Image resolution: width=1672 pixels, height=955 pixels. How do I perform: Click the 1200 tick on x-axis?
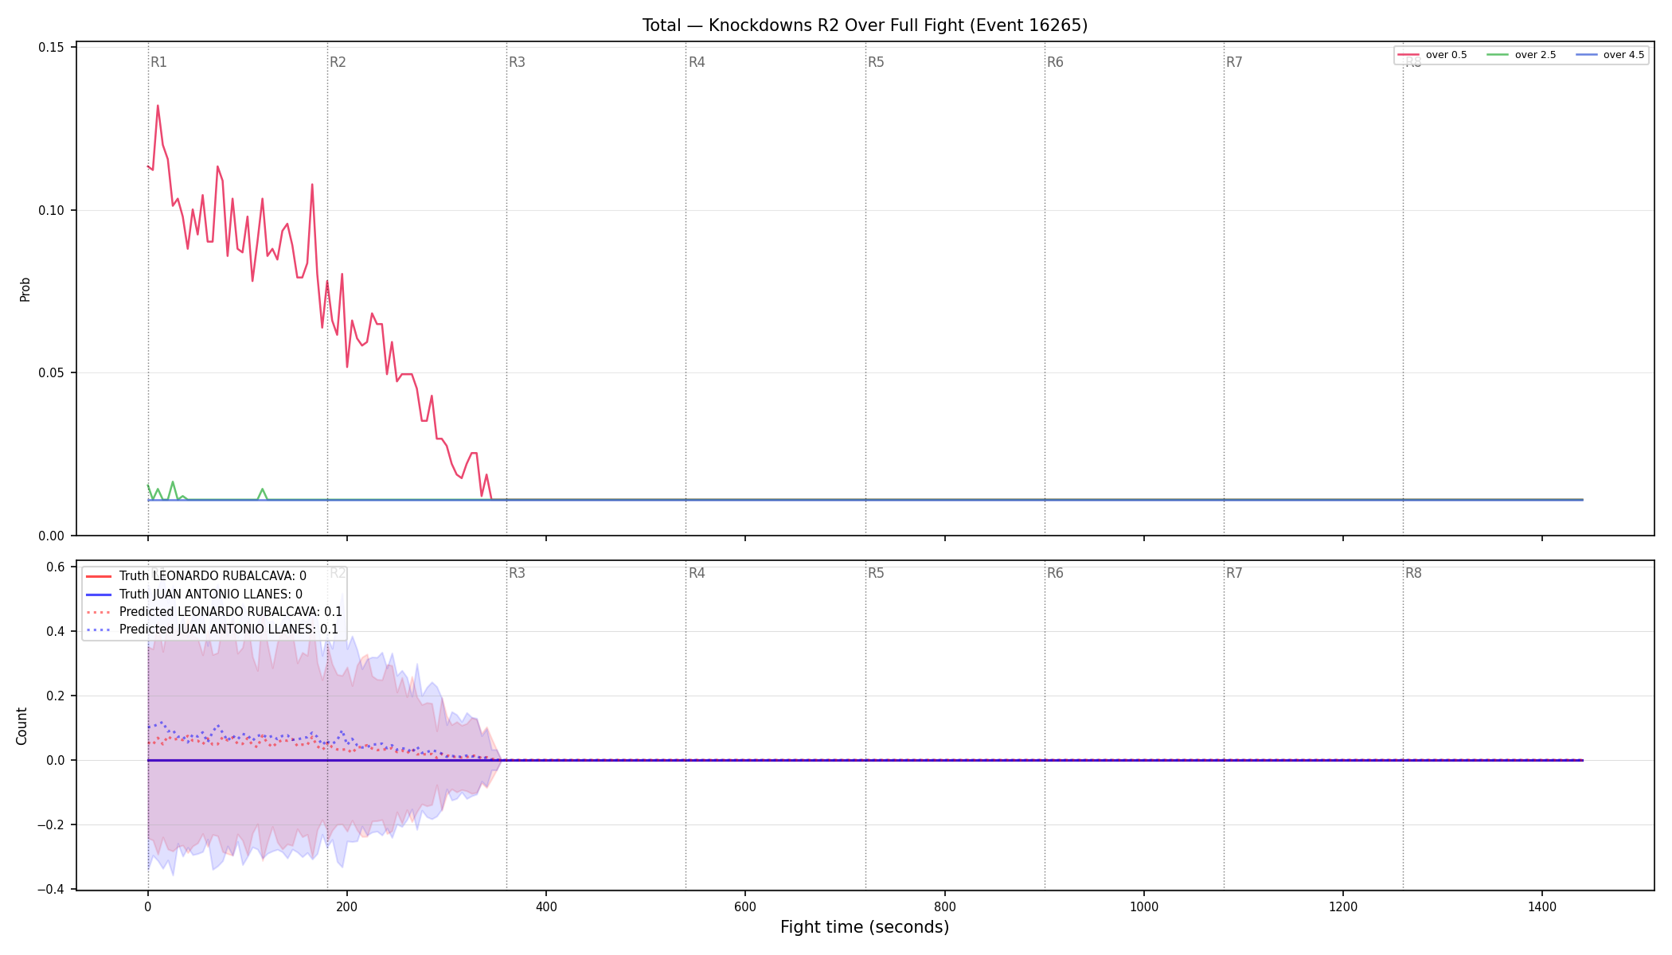point(1343,906)
